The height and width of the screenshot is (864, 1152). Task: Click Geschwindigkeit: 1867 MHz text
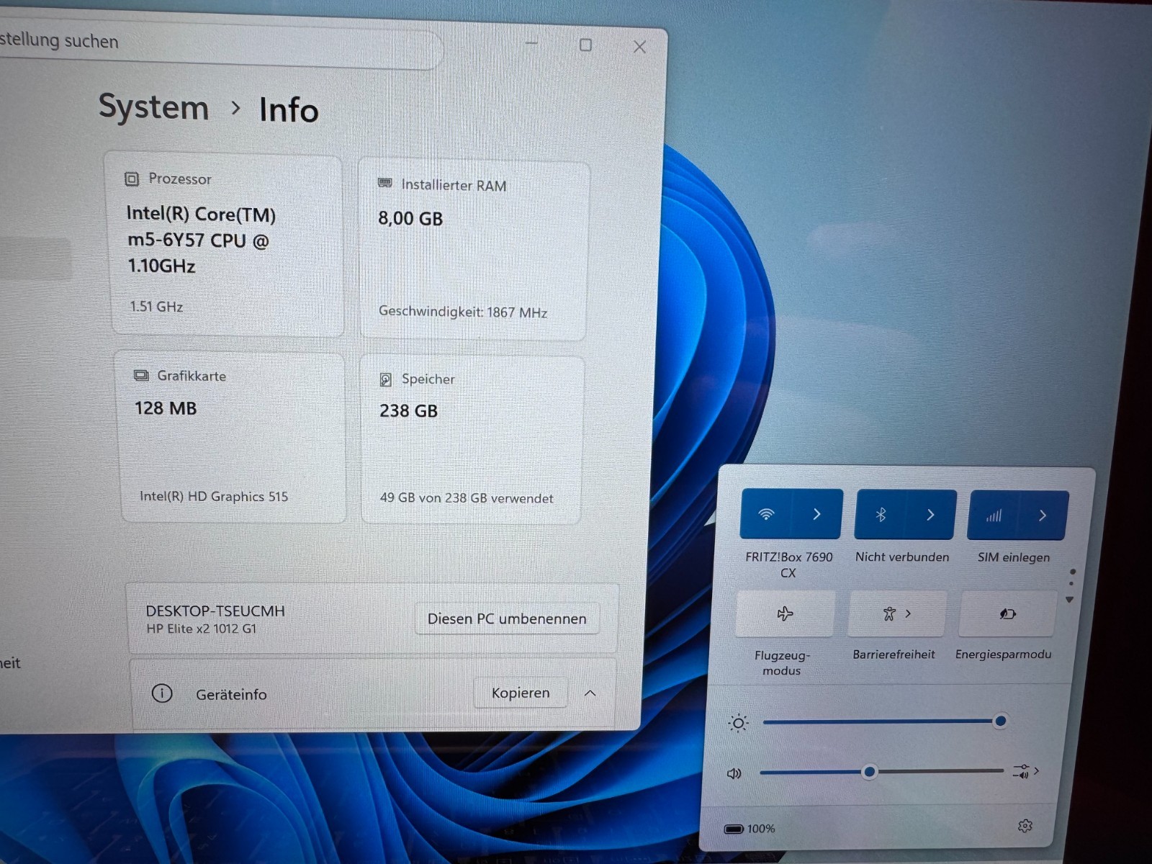[463, 312]
